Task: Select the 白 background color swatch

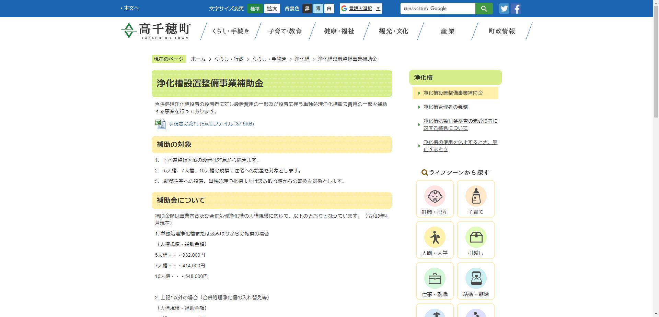Action: pyautogui.click(x=329, y=9)
